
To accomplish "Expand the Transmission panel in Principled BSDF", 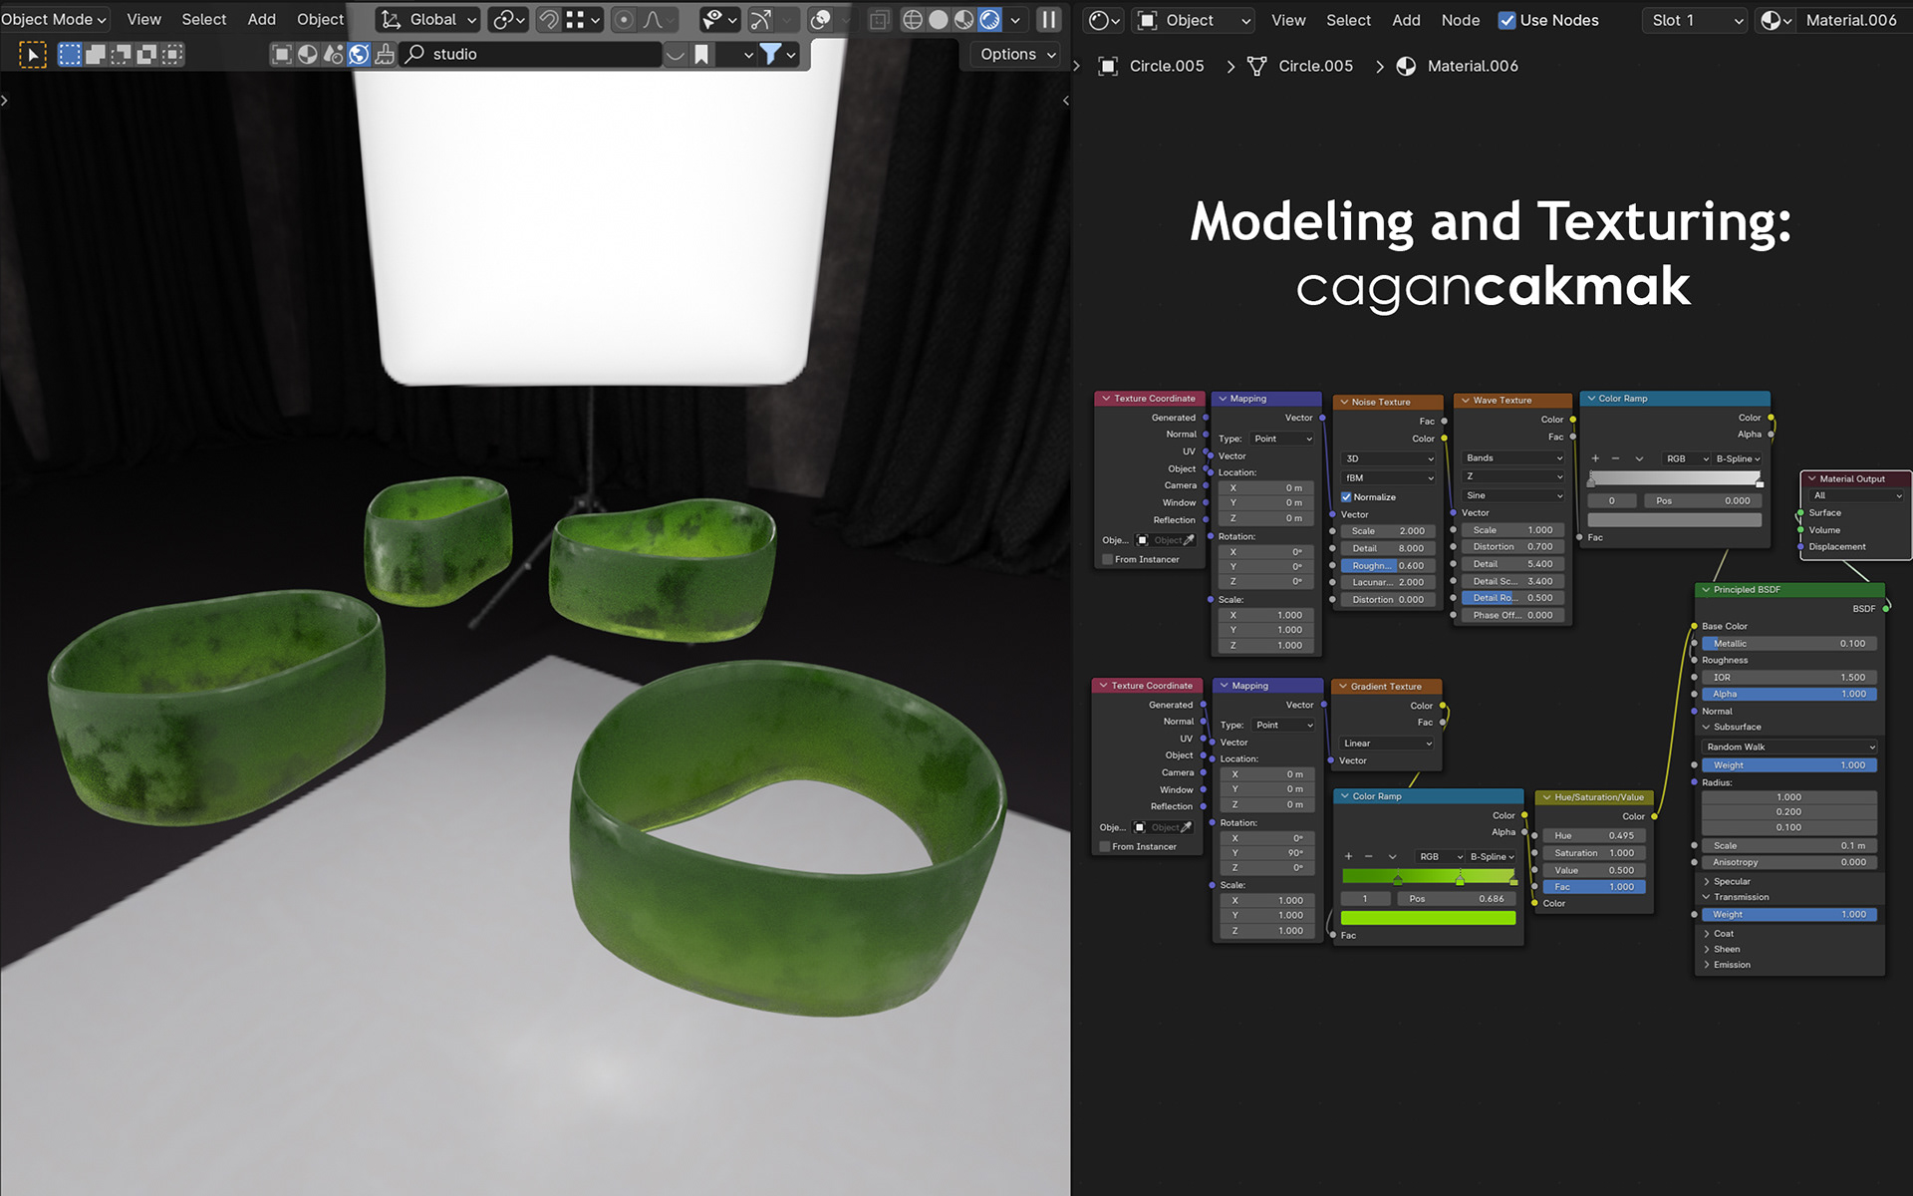I will click(x=1741, y=897).
